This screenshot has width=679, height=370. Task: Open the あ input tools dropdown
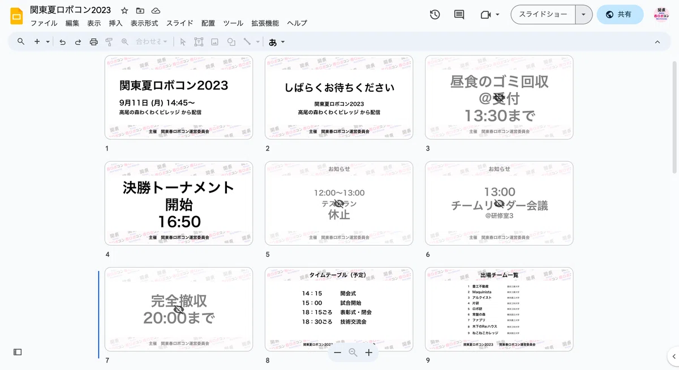pos(277,42)
